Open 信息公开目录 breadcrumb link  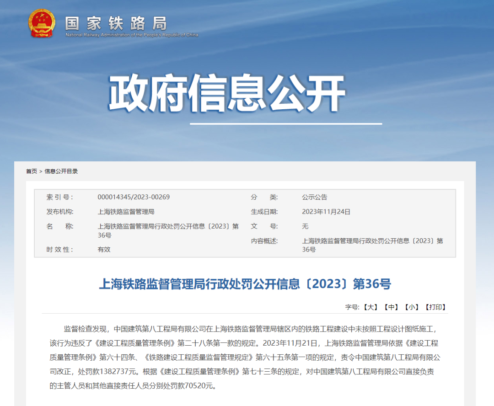61,171
